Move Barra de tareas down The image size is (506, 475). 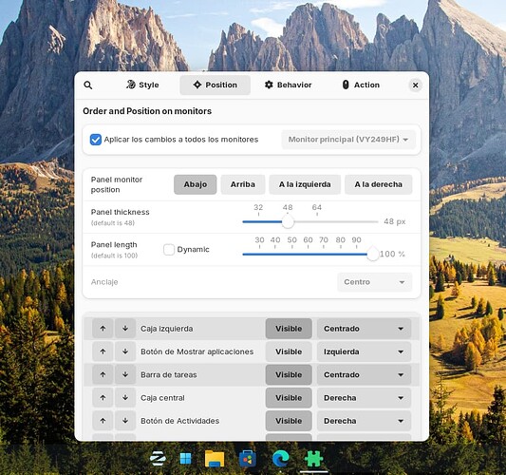click(x=125, y=374)
